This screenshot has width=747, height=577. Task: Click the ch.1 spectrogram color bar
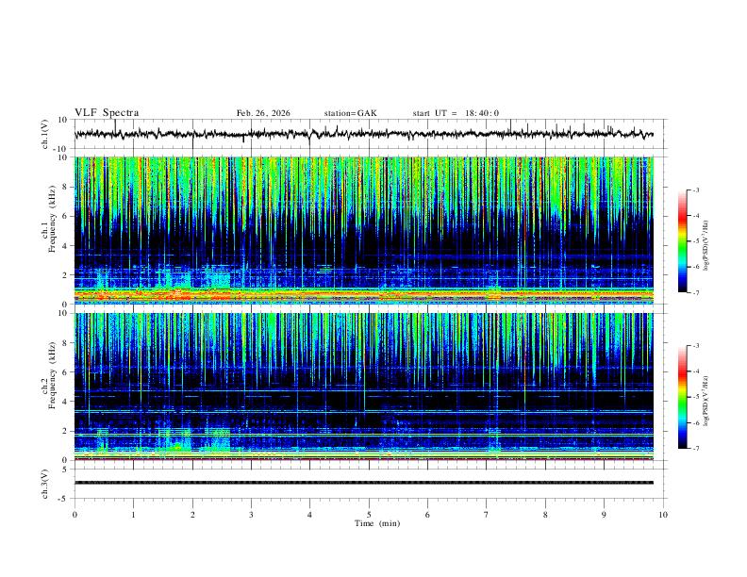click(682, 241)
